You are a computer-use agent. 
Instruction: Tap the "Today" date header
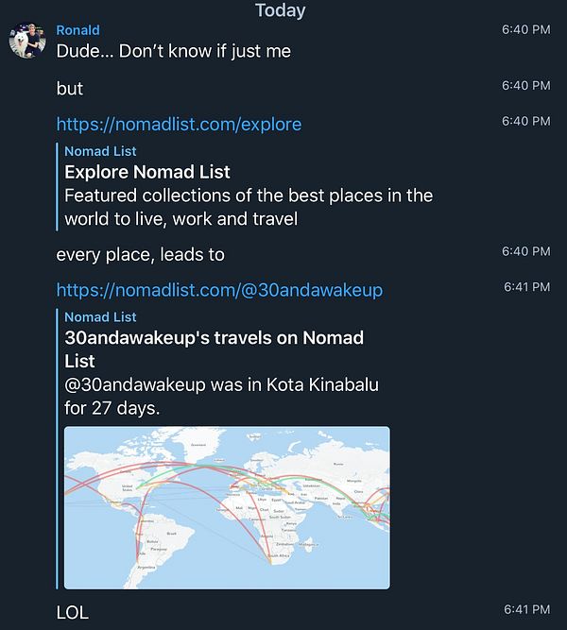tap(281, 10)
